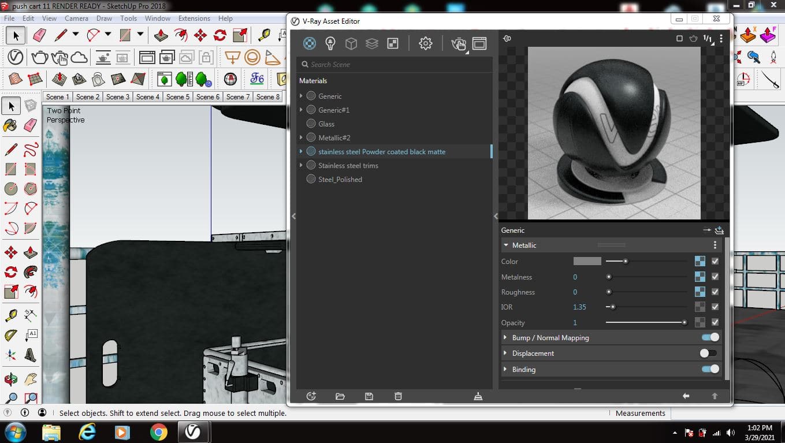785x443 pixels.
Task: Select the Eraser tool in the top toolbar
Action: [x=39, y=35]
